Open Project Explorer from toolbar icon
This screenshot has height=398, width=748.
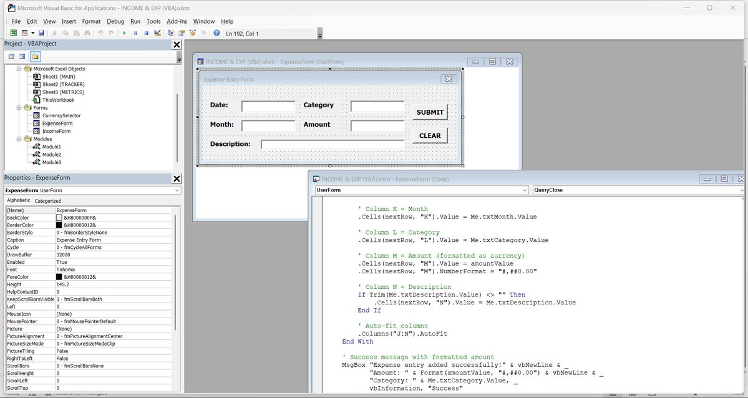point(170,33)
